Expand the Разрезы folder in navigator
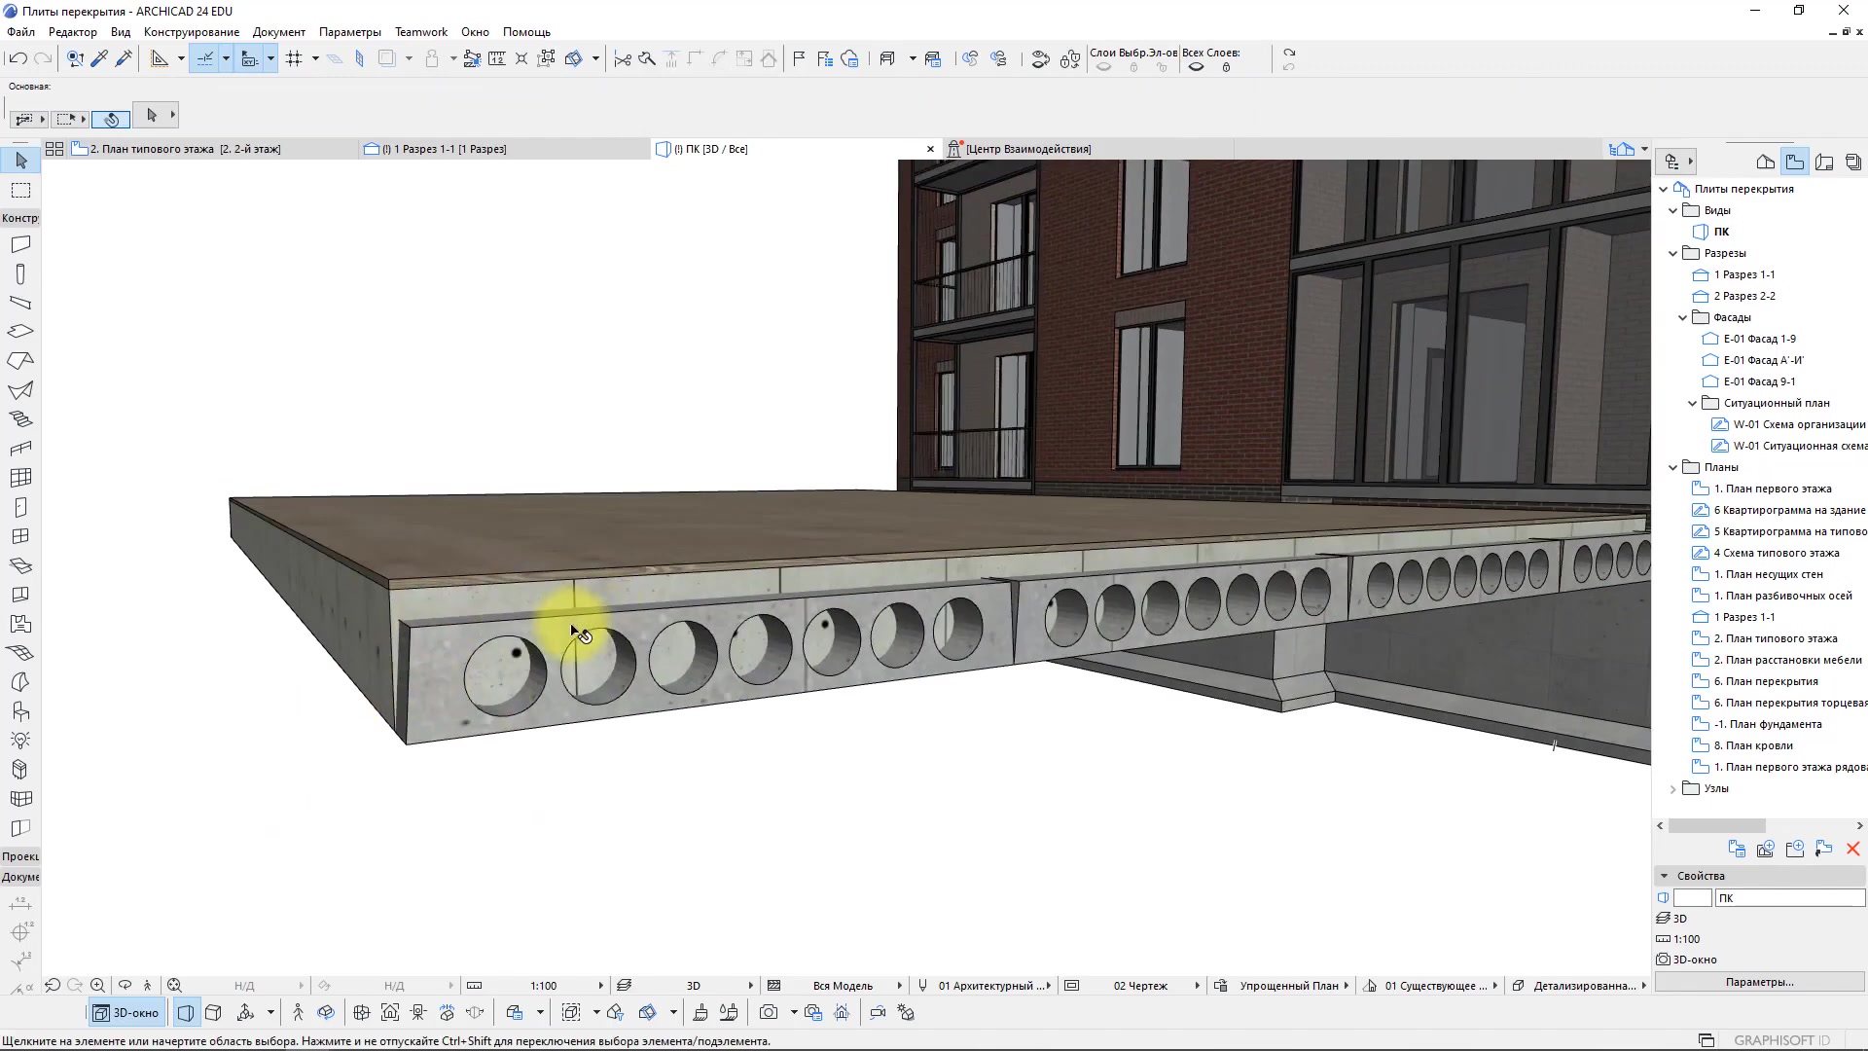The height and width of the screenshot is (1051, 1868). click(x=1677, y=253)
